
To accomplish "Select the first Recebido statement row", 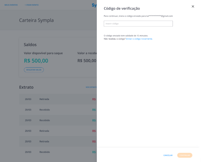I will click(x=58, y=110).
